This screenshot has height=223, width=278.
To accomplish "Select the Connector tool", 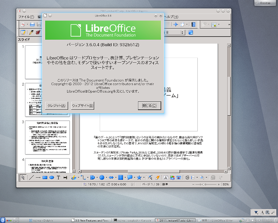I will 83,177.
